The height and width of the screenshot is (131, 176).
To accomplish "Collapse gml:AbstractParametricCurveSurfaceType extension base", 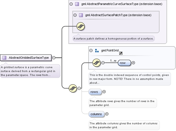I will pyautogui.click(x=71, y=4).
